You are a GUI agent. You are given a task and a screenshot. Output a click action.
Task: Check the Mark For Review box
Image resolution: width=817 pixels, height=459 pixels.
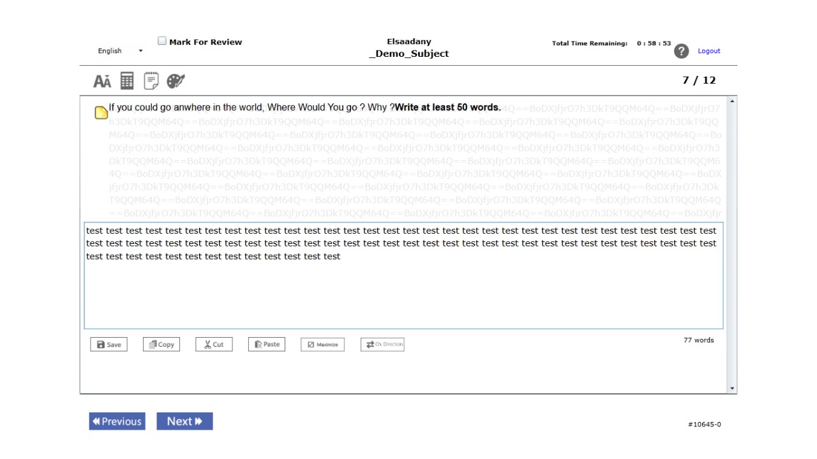click(x=162, y=41)
